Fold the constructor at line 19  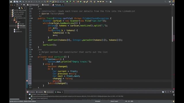32,18
